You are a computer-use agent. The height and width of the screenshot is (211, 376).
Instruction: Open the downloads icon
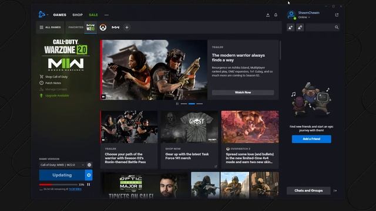click(268, 15)
